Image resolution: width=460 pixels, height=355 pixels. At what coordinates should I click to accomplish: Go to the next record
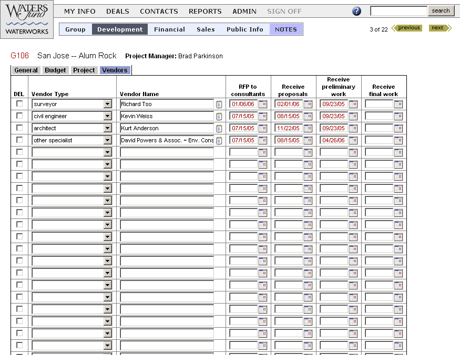(x=441, y=28)
